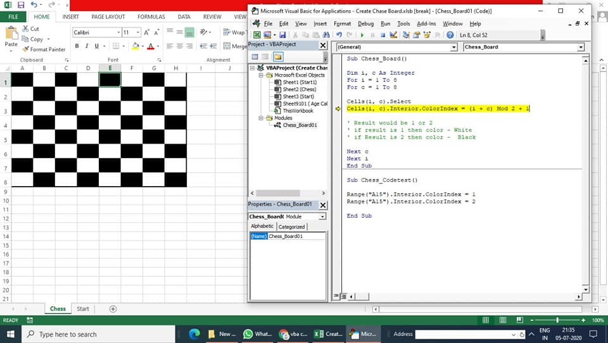Viewport: 608px width, 343px height.
Task: Open Project Explorer icon in VBA toolbar
Action: (x=406, y=35)
